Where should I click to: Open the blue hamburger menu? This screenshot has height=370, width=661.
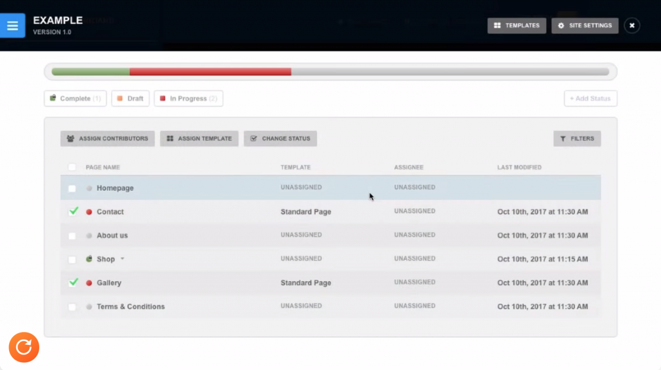pyautogui.click(x=12, y=26)
